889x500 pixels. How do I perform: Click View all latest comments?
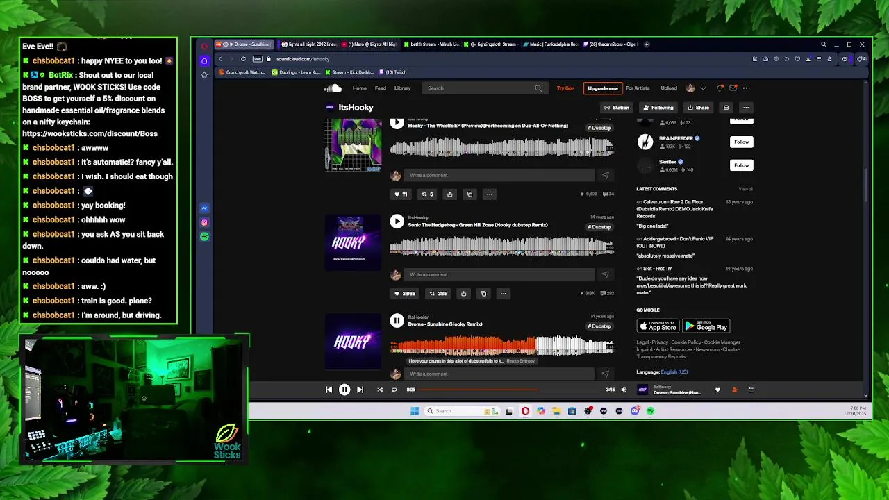[745, 189]
